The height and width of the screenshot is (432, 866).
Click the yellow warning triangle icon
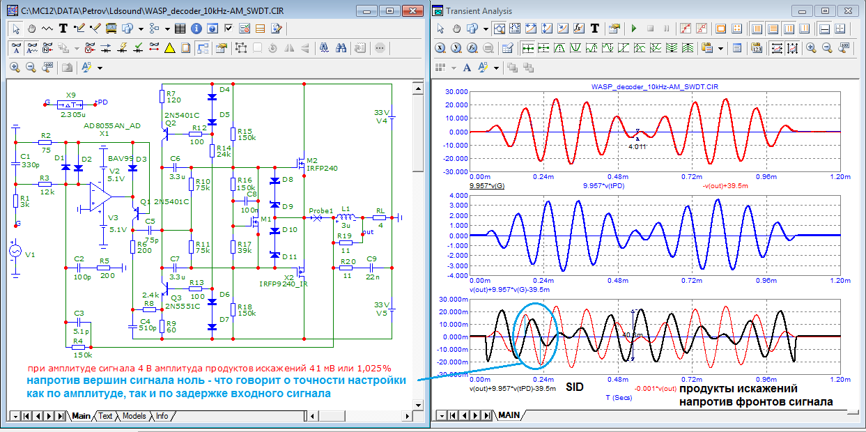[x=169, y=48]
